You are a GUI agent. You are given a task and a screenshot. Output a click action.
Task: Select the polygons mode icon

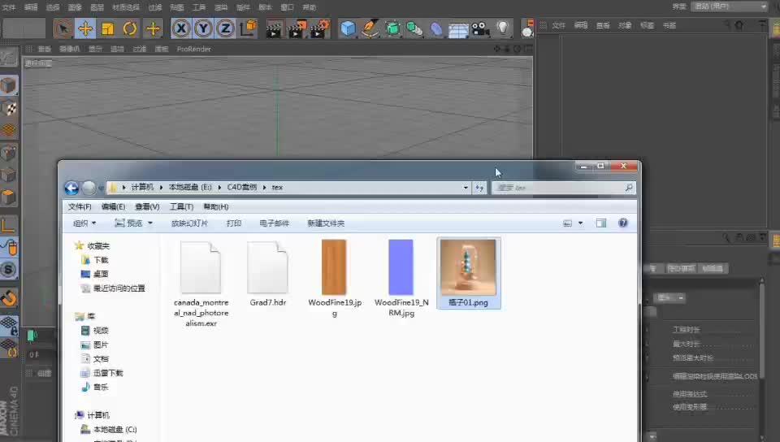(8, 197)
